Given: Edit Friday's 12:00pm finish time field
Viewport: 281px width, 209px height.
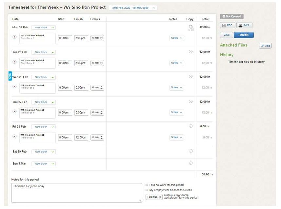Looking at the screenshot, I should tap(81, 138).
